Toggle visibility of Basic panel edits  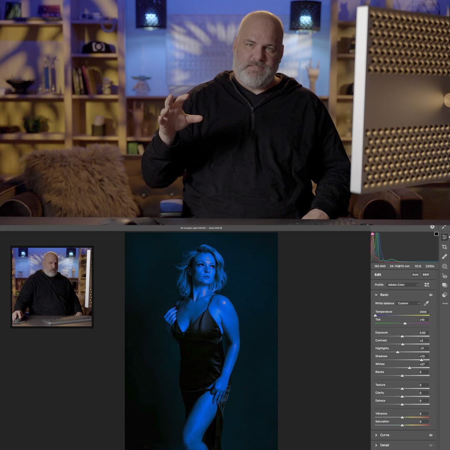coord(431,295)
